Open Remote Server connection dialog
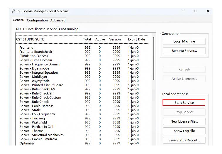 pos(184,51)
